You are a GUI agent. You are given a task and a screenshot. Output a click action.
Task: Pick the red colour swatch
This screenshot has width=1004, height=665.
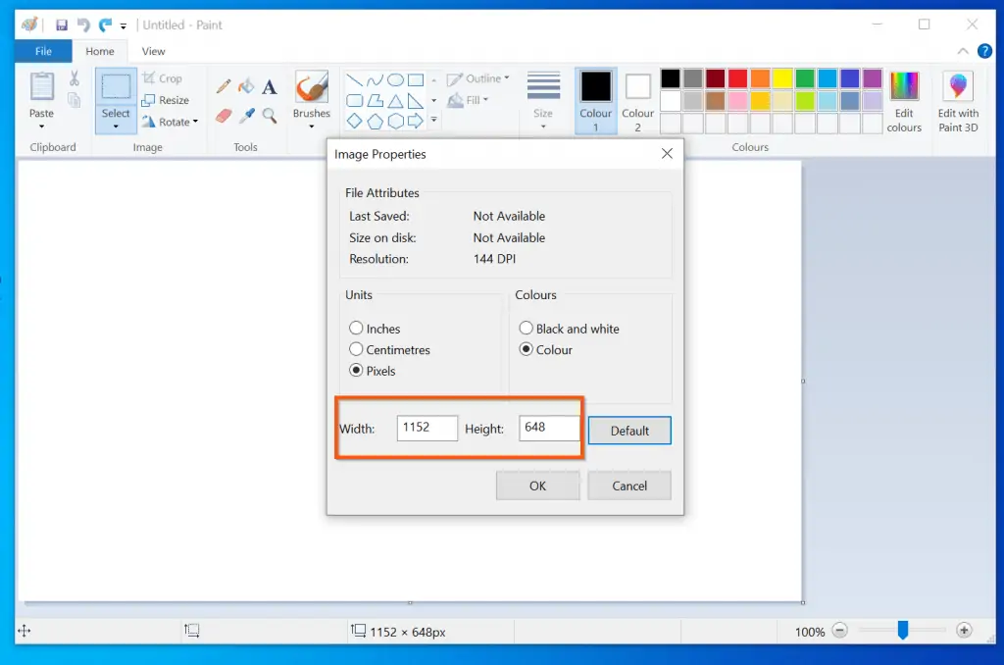click(x=738, y=78)
